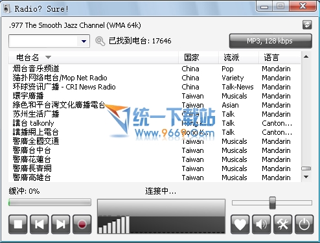Viewport: 320px width, 243px height.
Task: Click the refresh icon next to station title
Action: [307, 25]
